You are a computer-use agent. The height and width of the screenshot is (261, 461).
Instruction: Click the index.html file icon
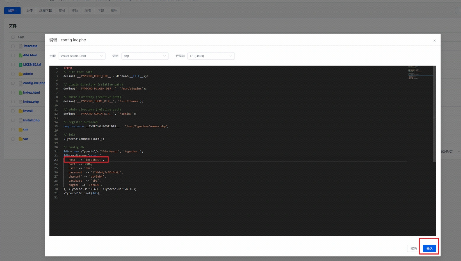pyautogui.click(x=20, y=93)
